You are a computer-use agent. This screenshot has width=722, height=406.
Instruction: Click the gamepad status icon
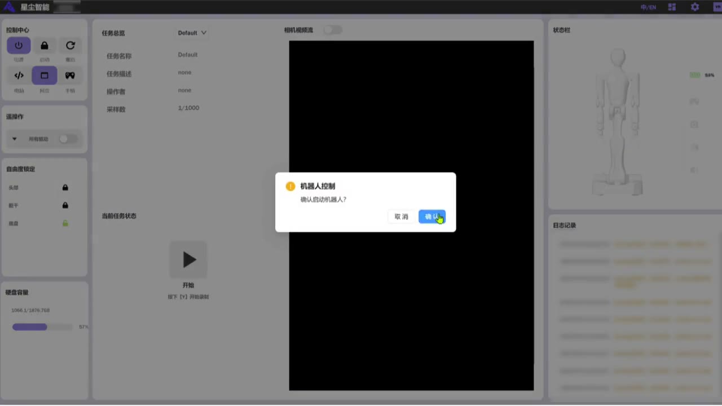[x=694, y=101]
